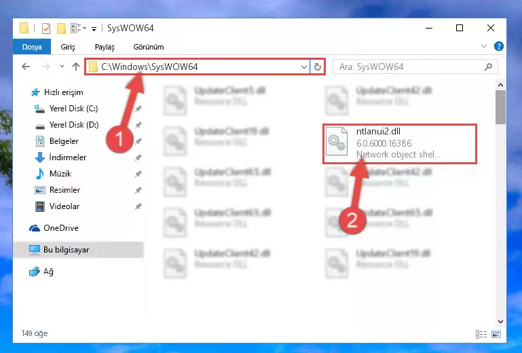Click the New folder icon in title bar
Viewport: 522px width, 353px height.
[61, 29]
